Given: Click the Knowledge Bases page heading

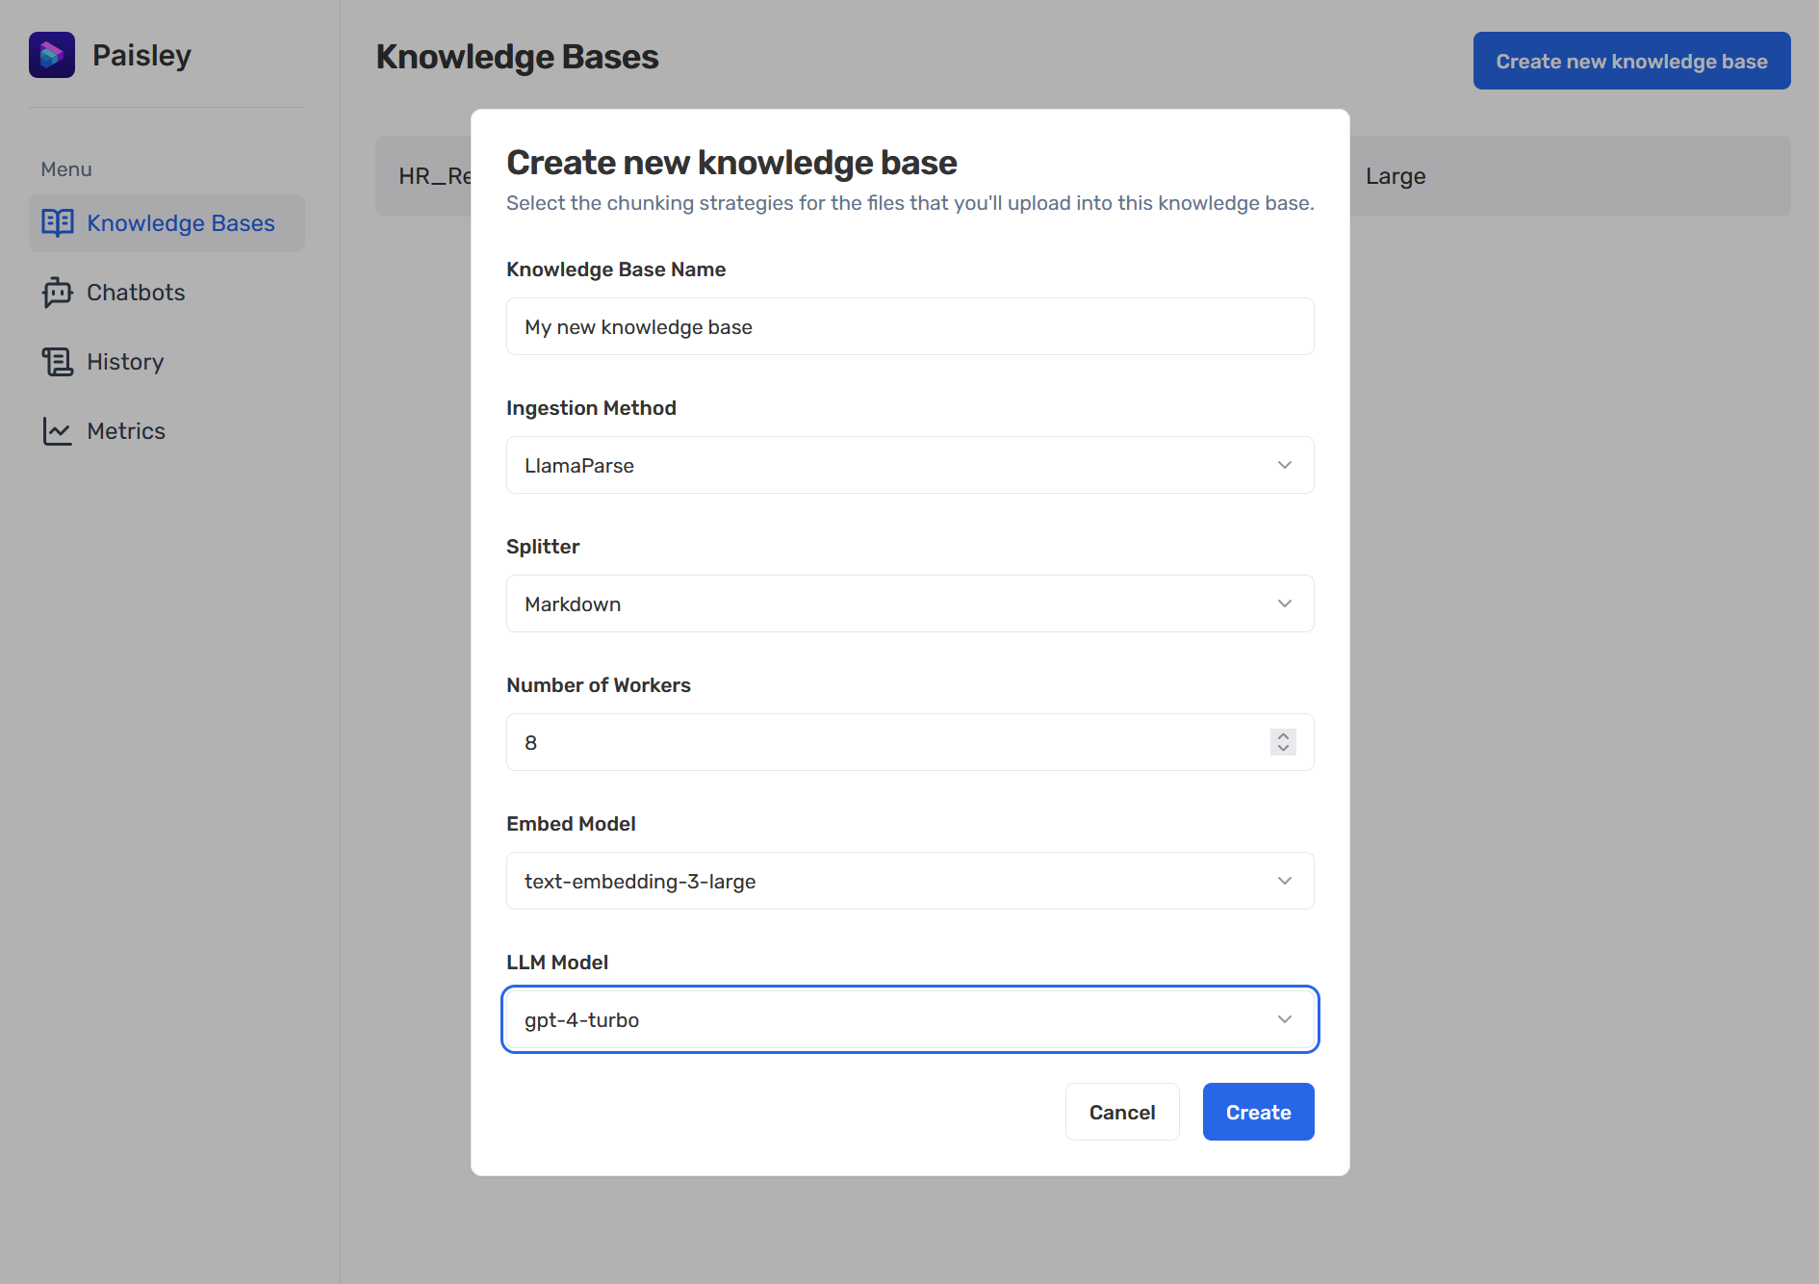Looking at the screenshot, I should pos(517,57).
